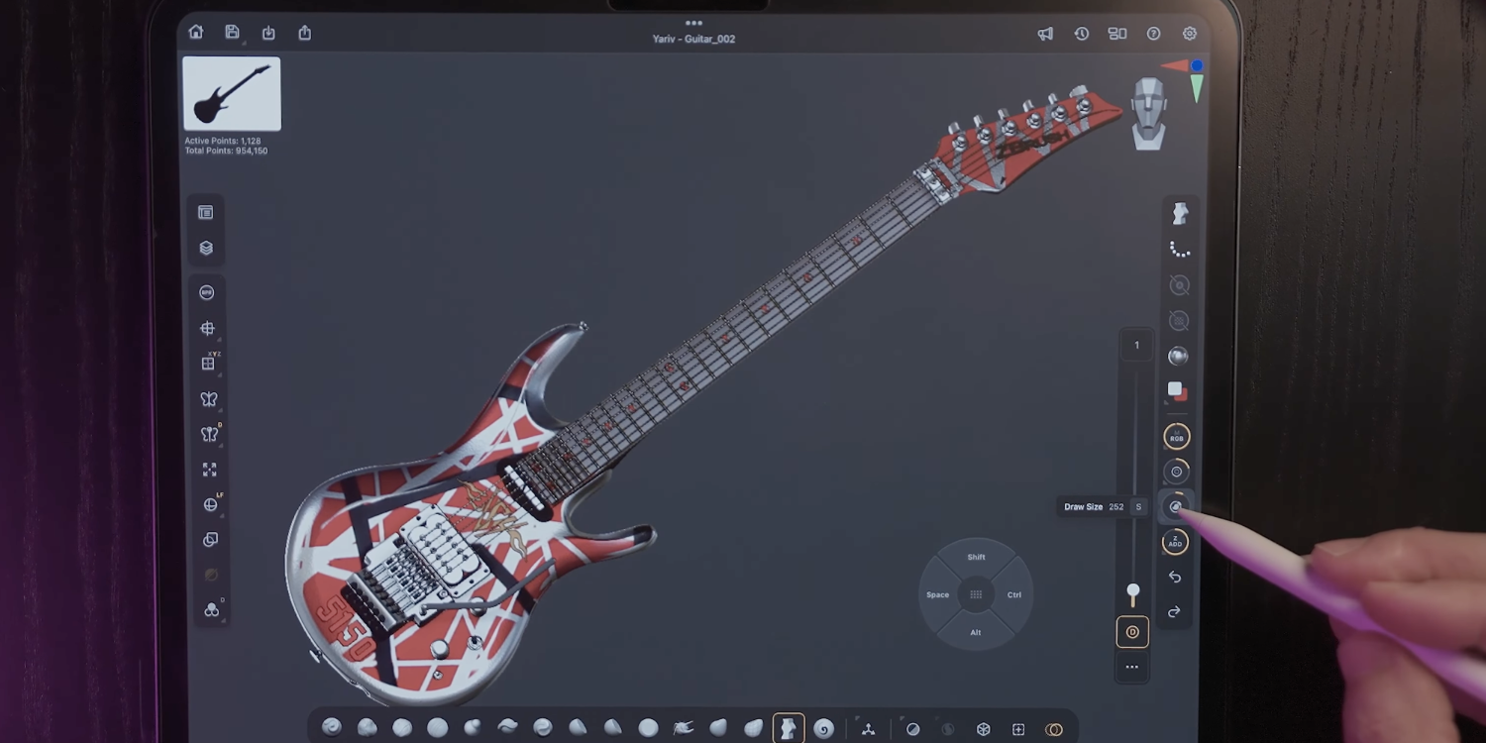1486x743 pixels.
Task: Tap the number 1 box above the slider
Action: (x=1136, y=346)
